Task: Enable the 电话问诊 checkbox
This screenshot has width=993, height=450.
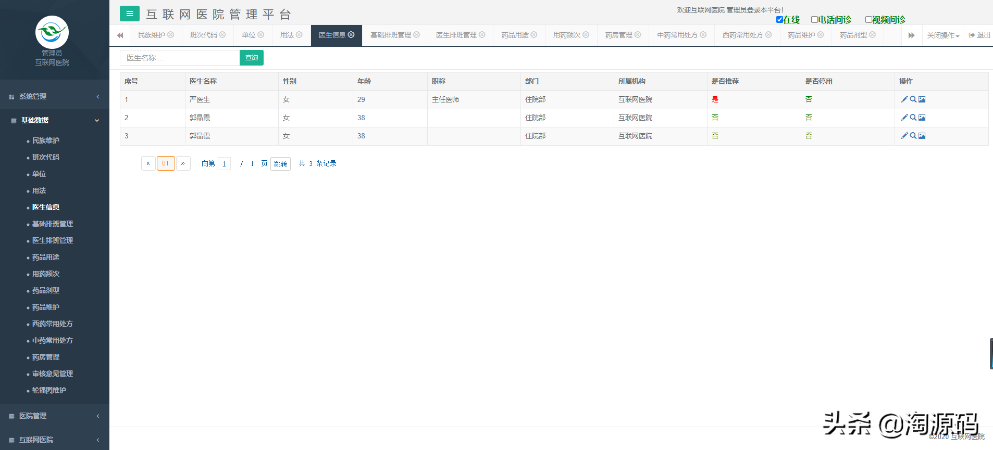Action: point(814,20)
